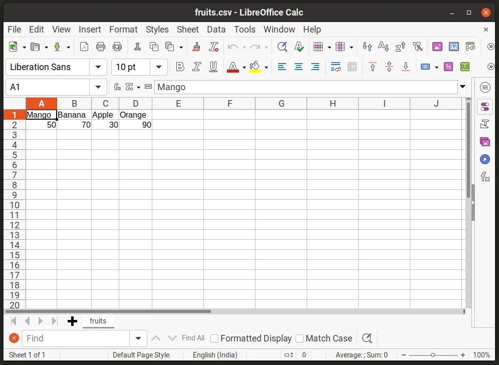Format cell as Percent
The width and height of the screenshot is (499, 365).
tap(448, 67)
